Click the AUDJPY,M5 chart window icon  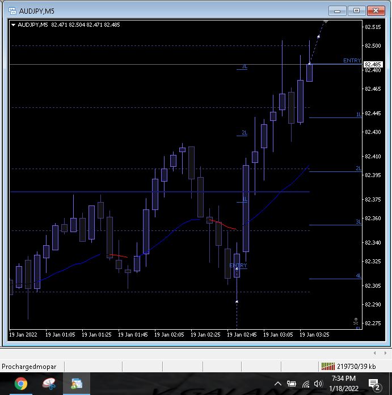tap(12, 11)
